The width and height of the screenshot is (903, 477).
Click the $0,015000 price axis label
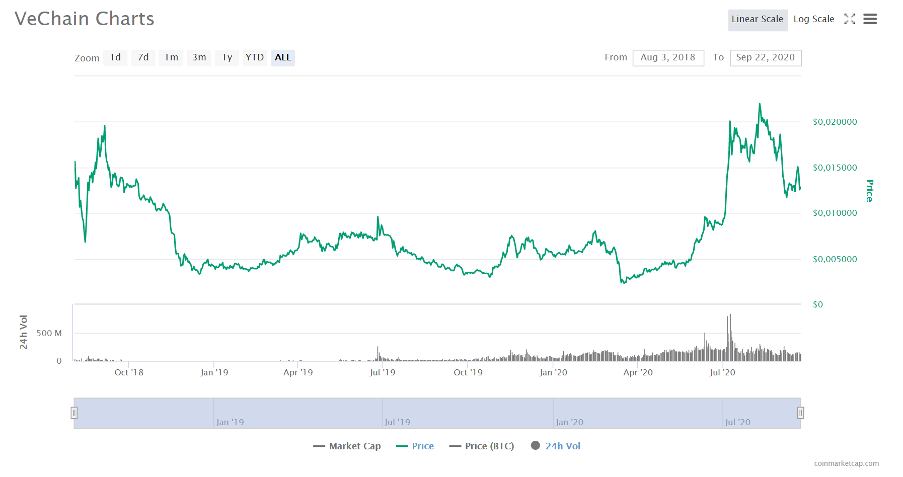click(x=835, y=168)
